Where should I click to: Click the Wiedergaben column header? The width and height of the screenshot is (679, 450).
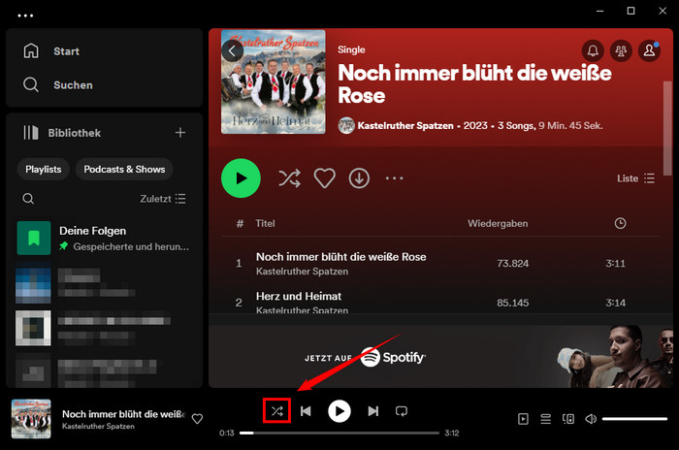click(x=498, y=223)
